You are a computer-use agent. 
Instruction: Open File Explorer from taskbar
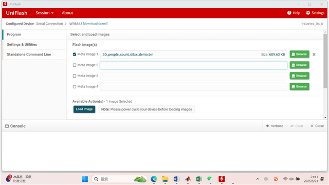(165, 179)
